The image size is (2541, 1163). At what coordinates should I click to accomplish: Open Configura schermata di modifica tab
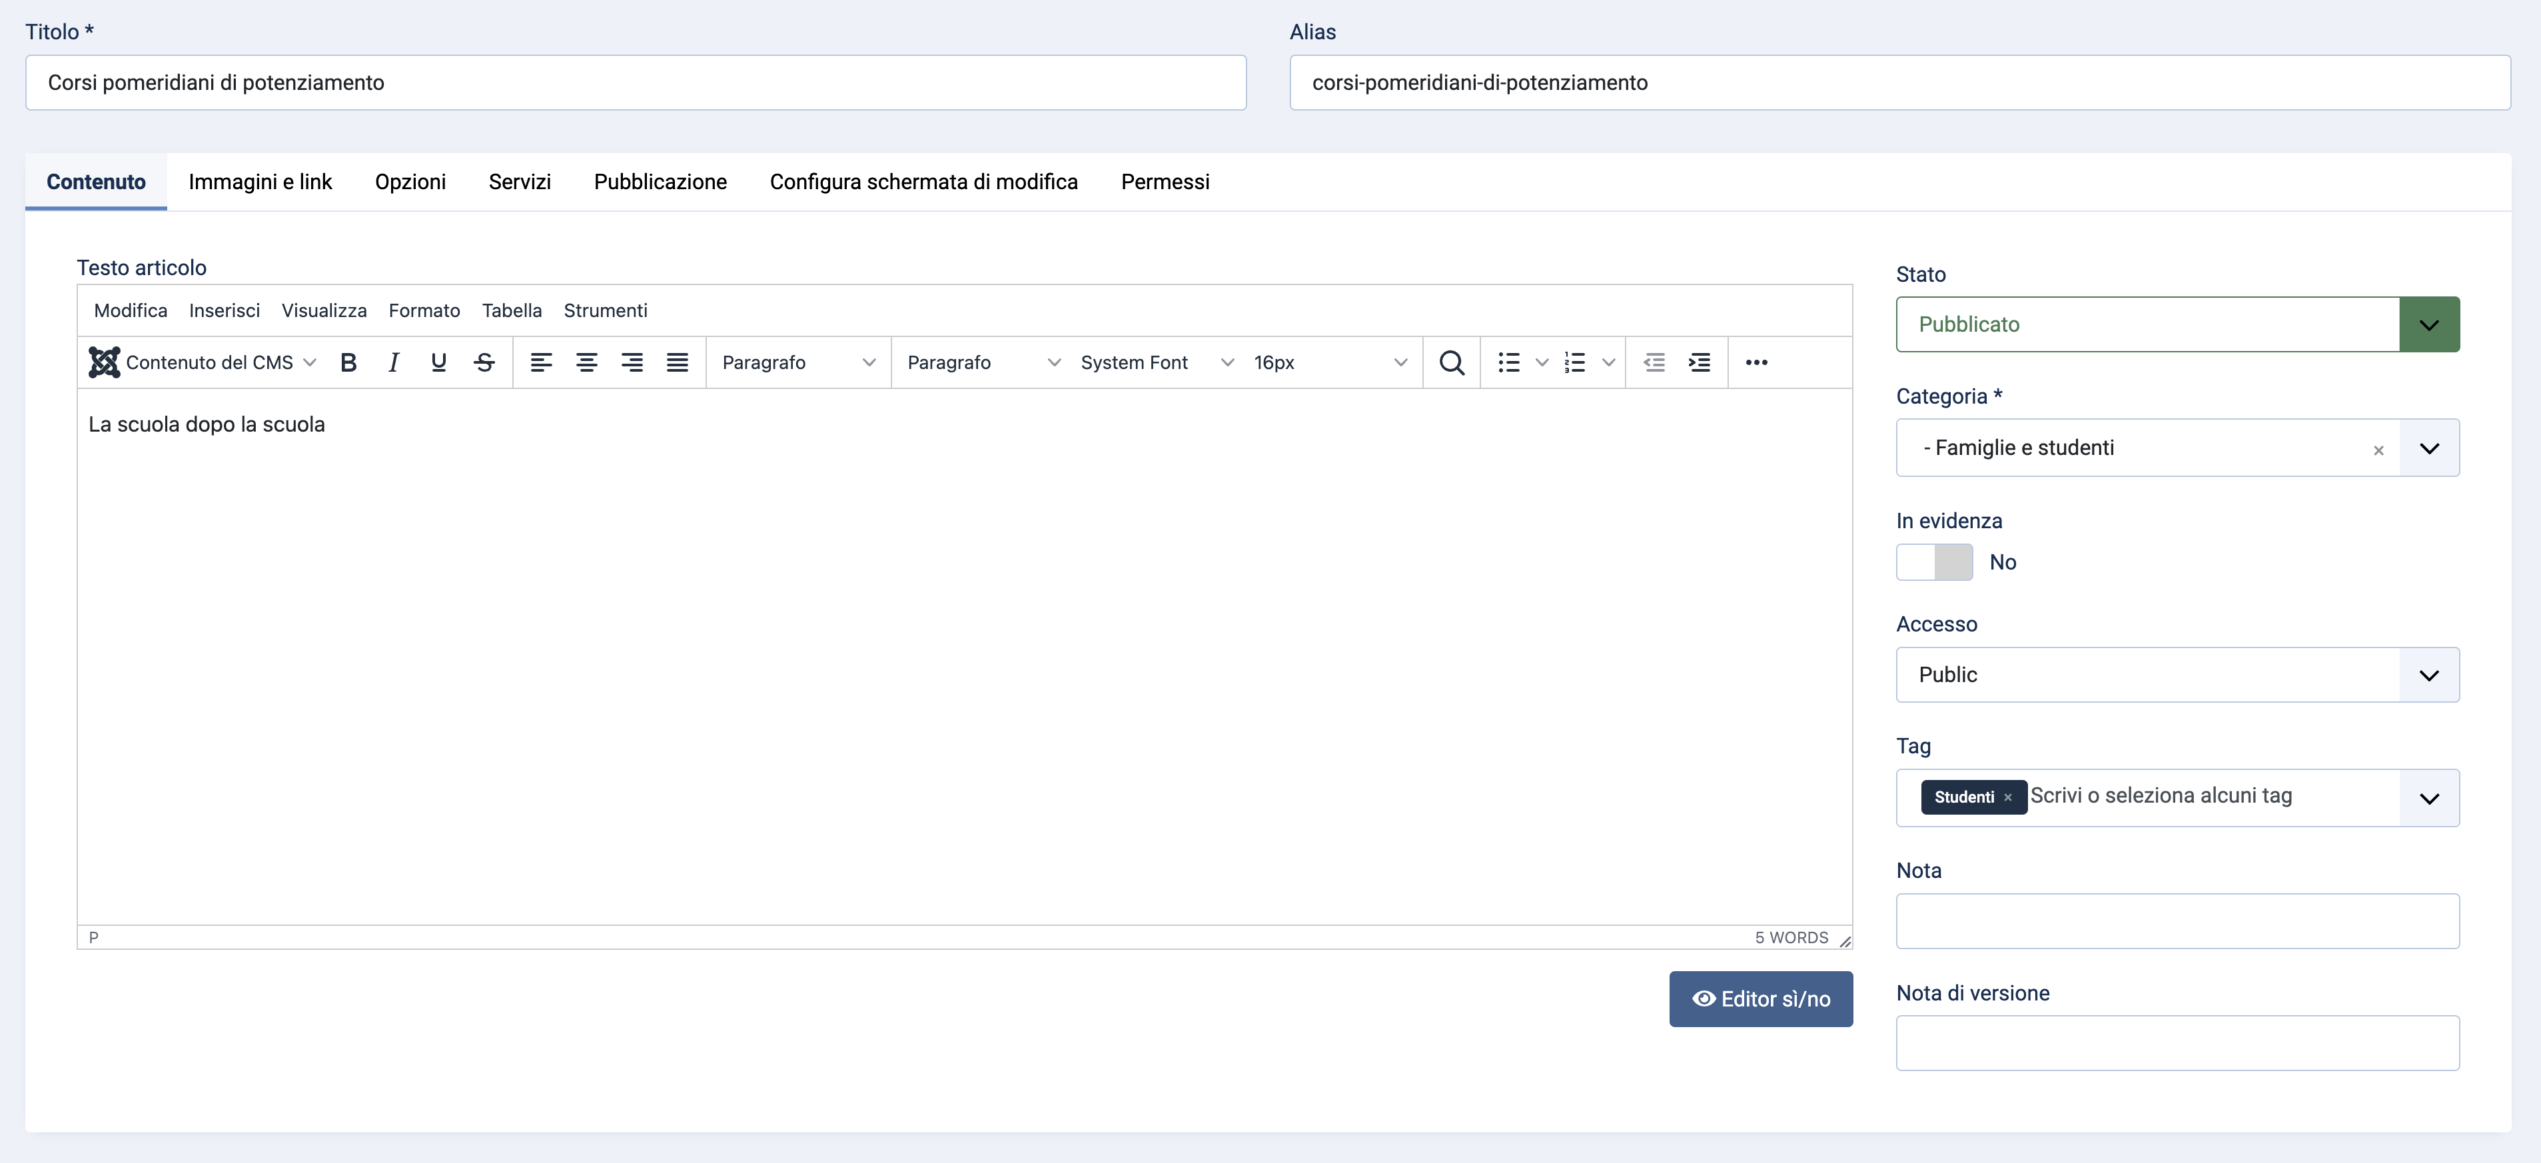923,181
